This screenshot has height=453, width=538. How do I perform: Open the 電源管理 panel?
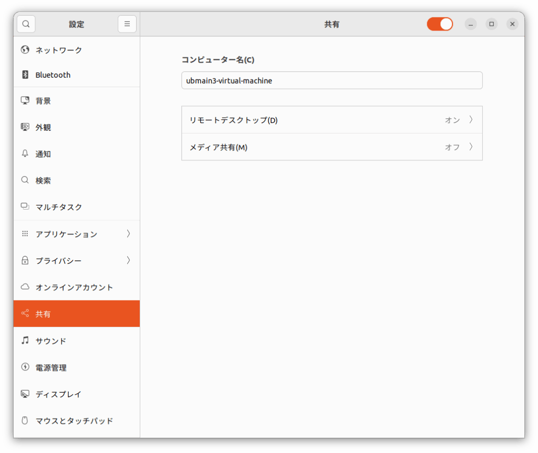click(x=77, y=367)
